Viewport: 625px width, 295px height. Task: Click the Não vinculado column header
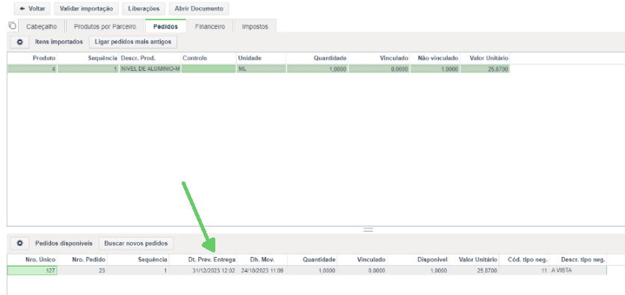point(435,58)
